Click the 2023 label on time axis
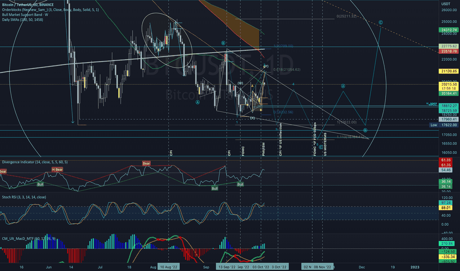Image resolution: width=460 pixels, height=271 pixels. point(415,267)
